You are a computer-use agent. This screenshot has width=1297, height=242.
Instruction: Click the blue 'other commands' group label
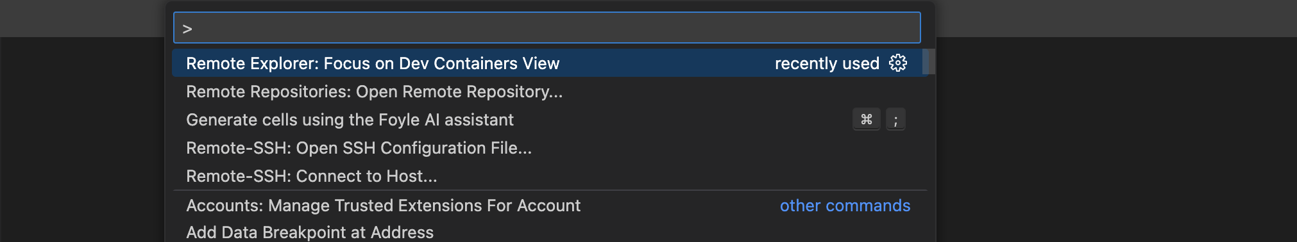click(845, 206)
